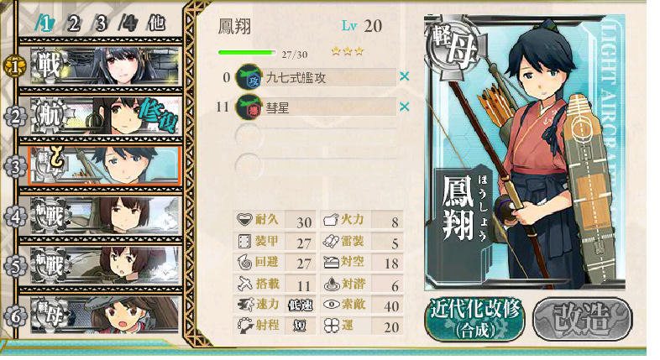This screenshot has height=360, width=660.
Task: Click the 彗星 dive bomber icon
Action: click(249, 107)
